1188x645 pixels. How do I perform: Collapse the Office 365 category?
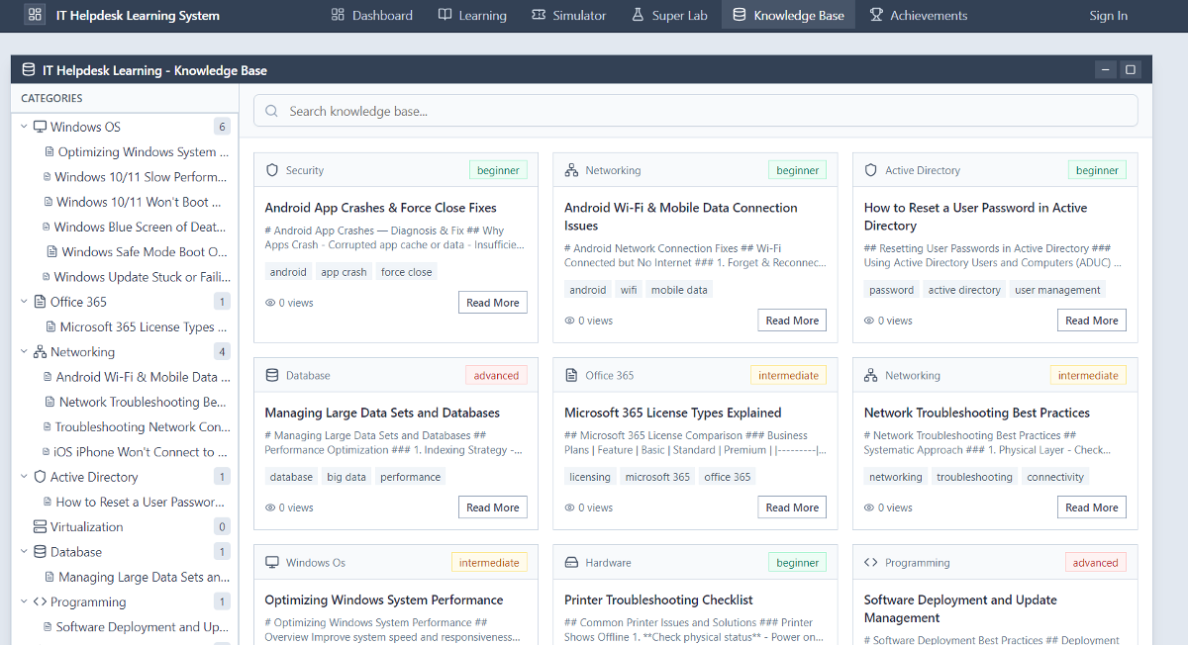[x=25, y=302]
